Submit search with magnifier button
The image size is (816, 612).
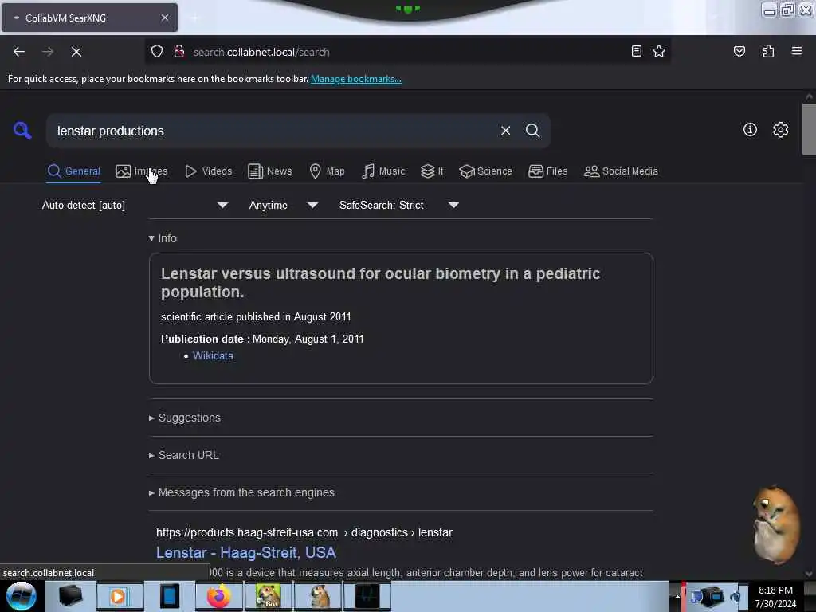click(532, 131)
